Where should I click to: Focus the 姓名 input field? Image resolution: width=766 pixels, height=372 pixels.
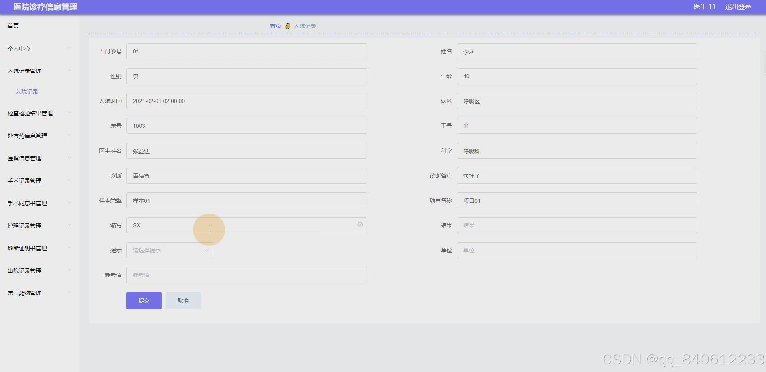pyautogui.click(x=577, y=51)
